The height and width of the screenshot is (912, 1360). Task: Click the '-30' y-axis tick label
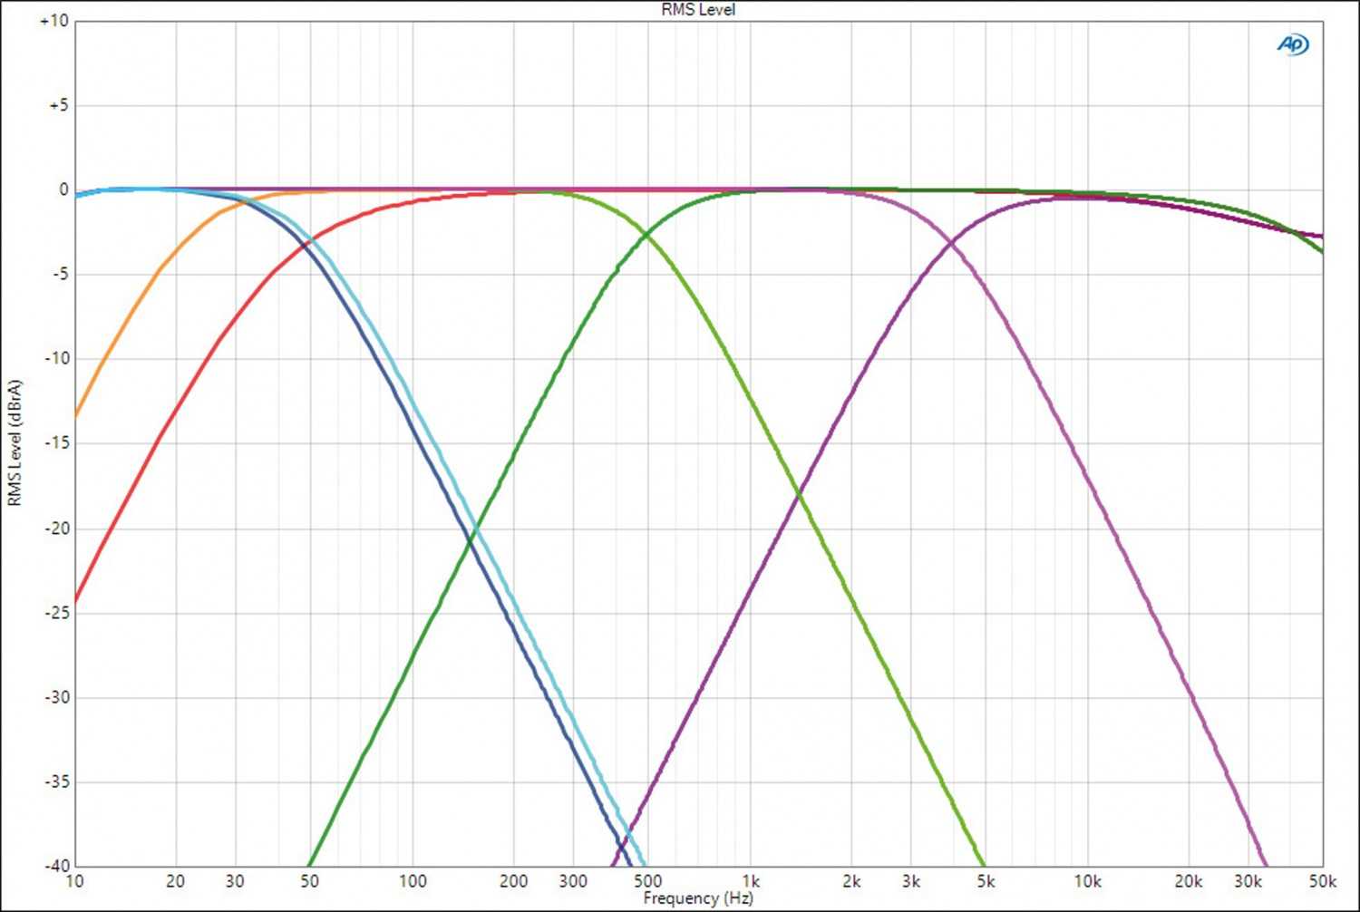(55, 696)
